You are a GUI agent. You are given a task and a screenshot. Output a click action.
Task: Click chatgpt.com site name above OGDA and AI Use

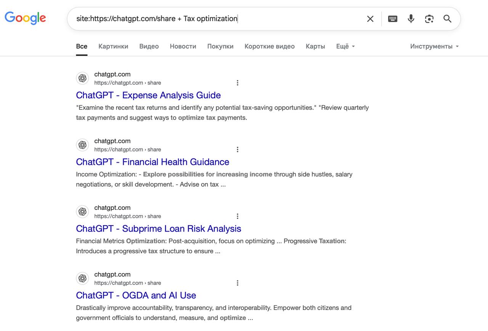(112, 274)
